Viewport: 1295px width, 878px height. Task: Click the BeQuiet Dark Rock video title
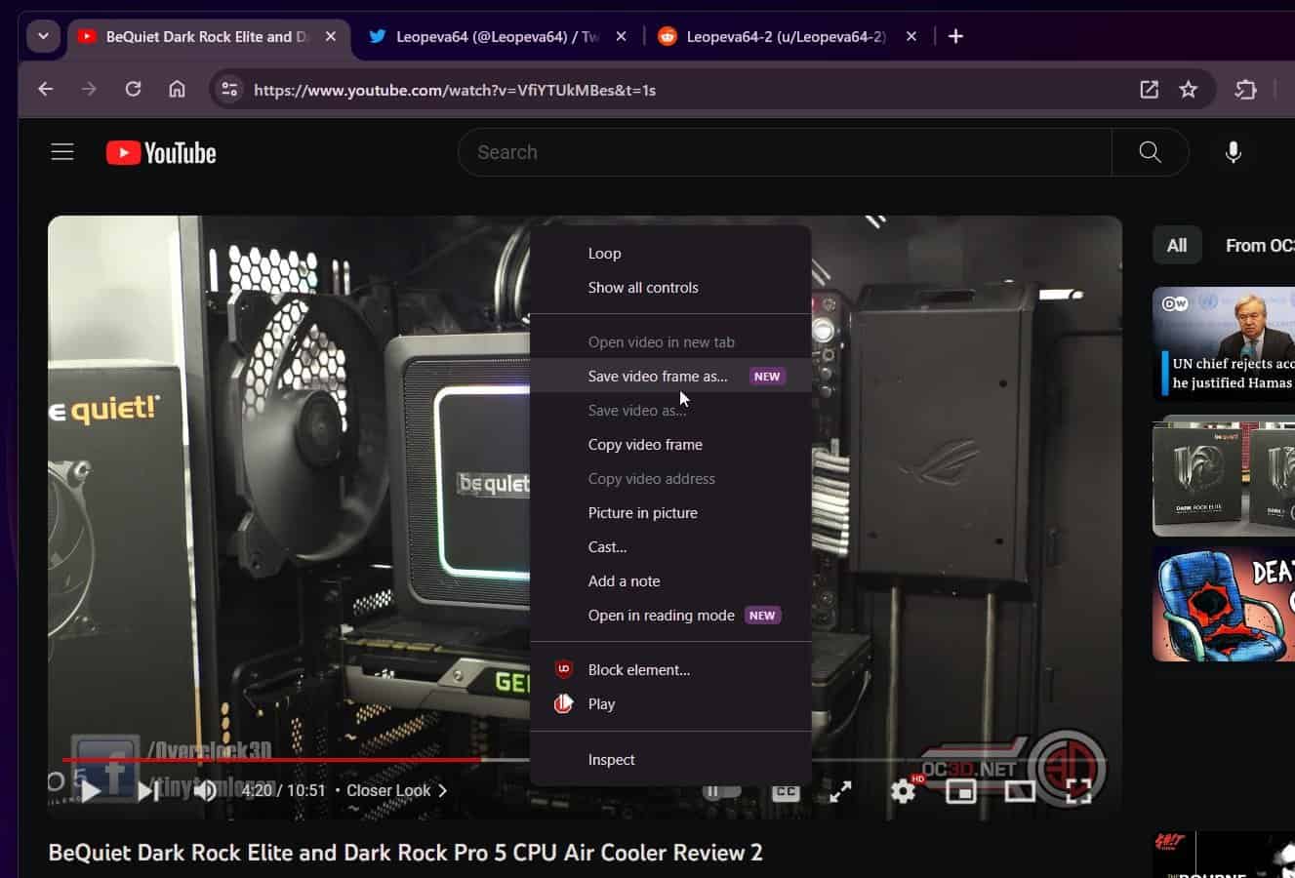coord(405,853)
